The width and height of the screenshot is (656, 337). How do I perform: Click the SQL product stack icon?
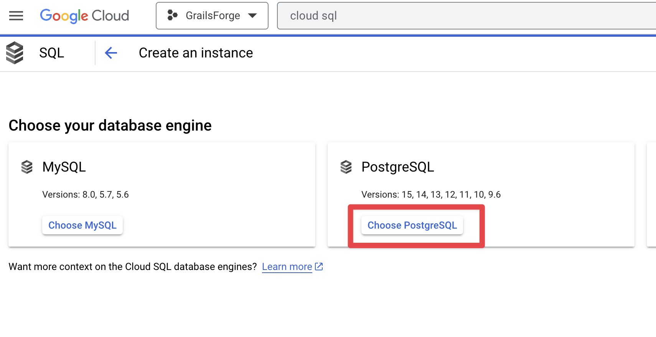(15, 53)
